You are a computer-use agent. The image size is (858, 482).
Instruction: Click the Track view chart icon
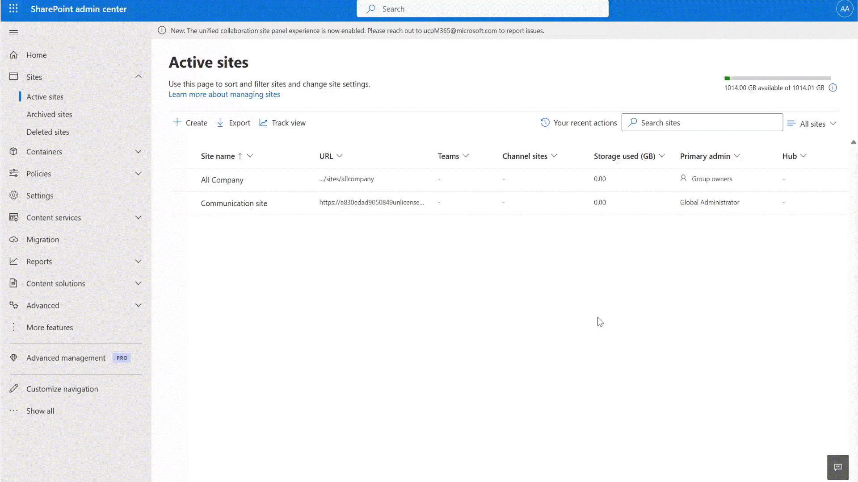pos(263,123)
